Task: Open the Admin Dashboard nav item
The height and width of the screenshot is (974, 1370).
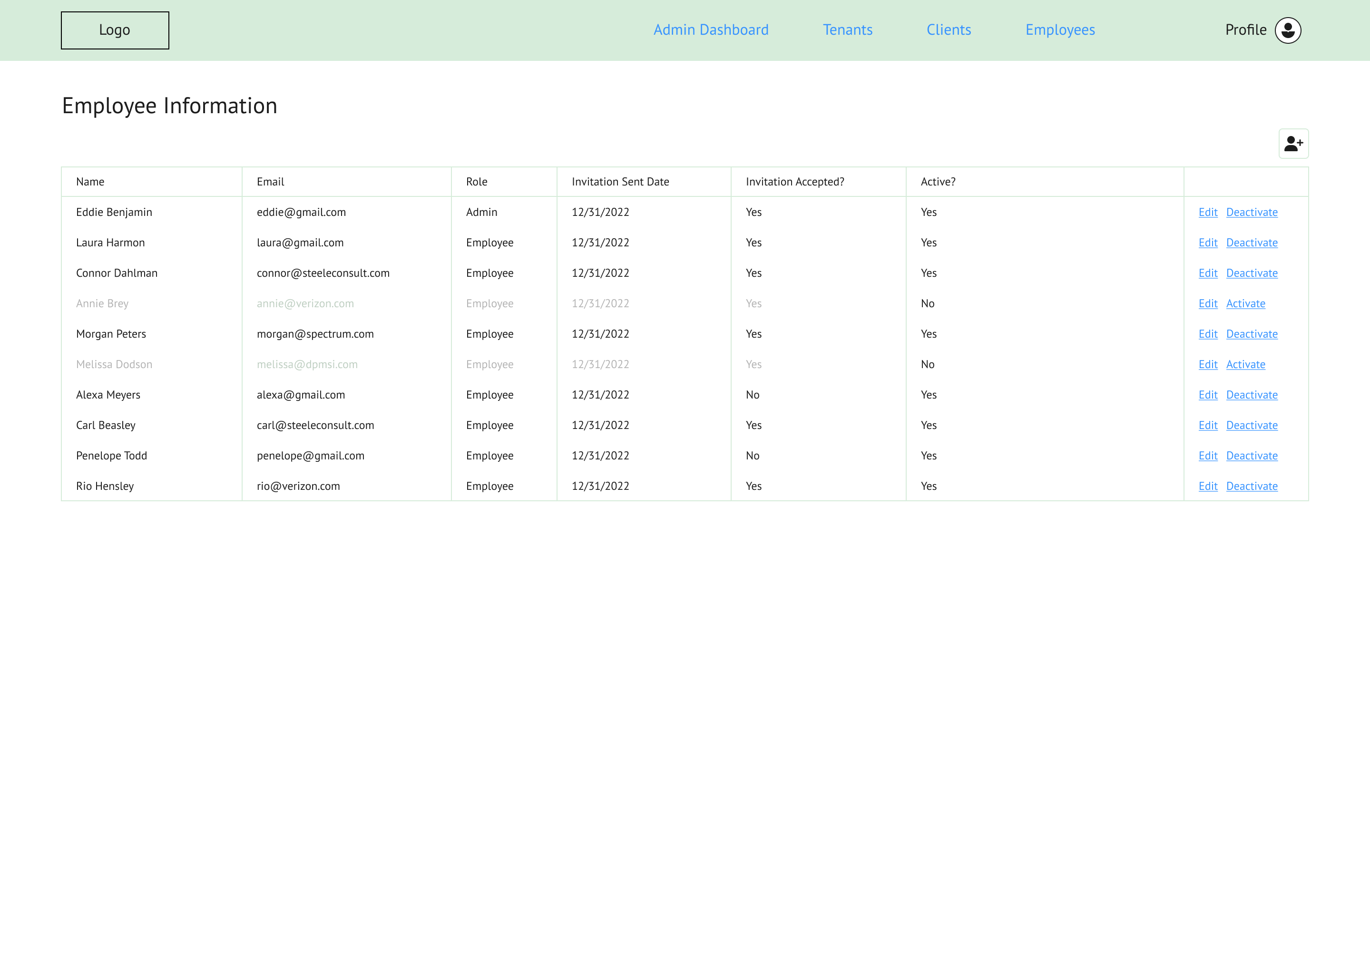Action: click(x=711, y=30)
